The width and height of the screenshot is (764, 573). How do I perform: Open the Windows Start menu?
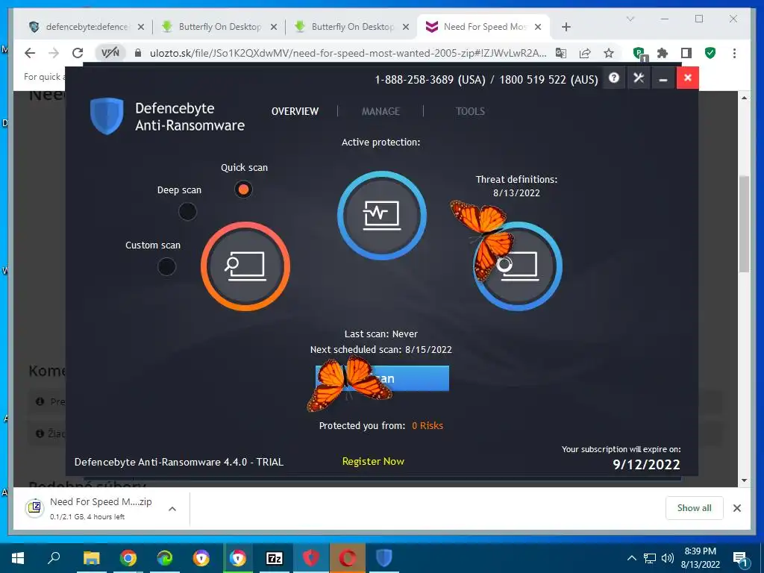click(18, 558)
